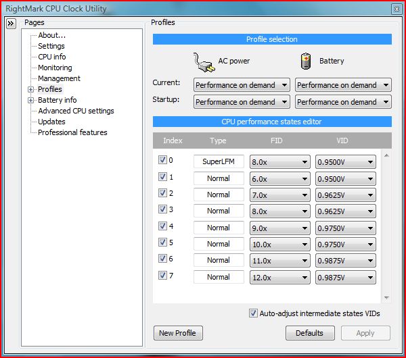
Task: Uncheck performance state index 0
Action: coord(162,159)
